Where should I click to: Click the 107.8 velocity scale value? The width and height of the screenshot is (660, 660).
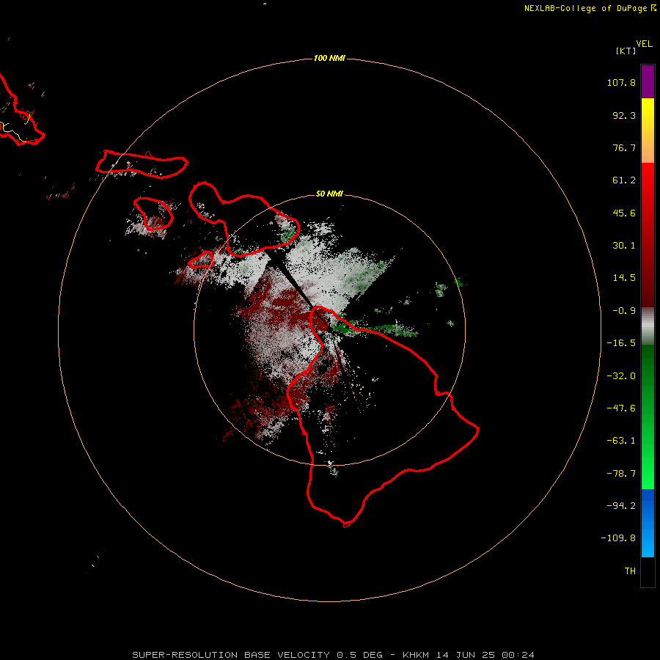tap(621, 82)
